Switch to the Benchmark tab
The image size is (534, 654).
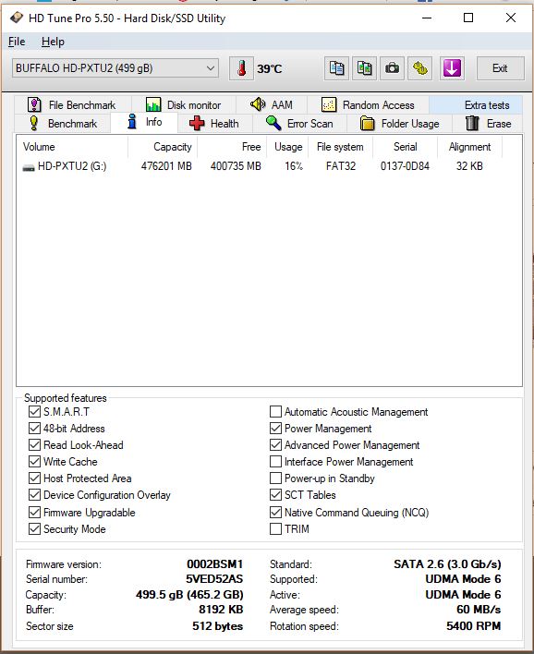click(x=63, y=124)
